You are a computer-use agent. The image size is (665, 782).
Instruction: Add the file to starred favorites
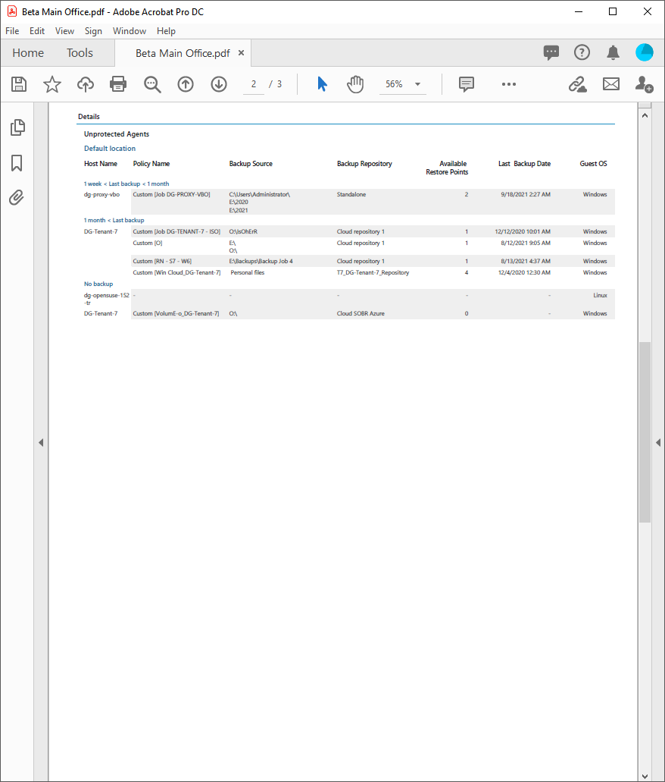tap(52, 83)
